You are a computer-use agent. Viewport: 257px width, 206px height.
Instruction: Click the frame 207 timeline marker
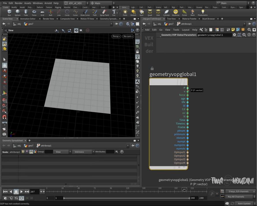(185, 190)
